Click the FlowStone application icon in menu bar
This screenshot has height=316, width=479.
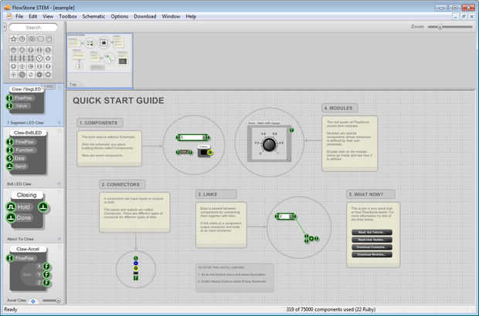pyautogui.click(x=9, y=16)
